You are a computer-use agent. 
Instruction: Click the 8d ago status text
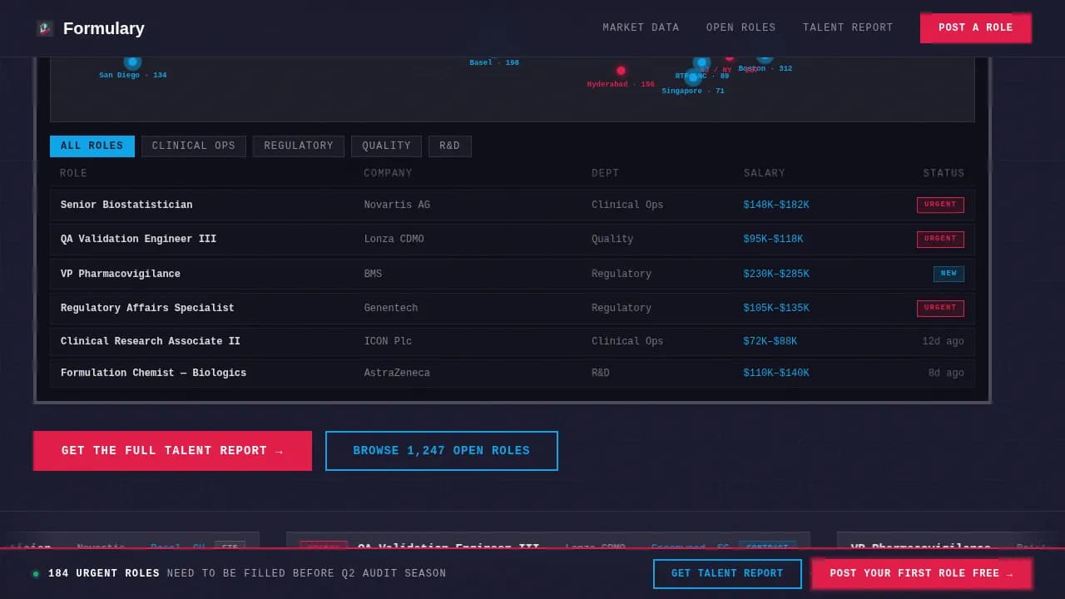coord(946,373)
